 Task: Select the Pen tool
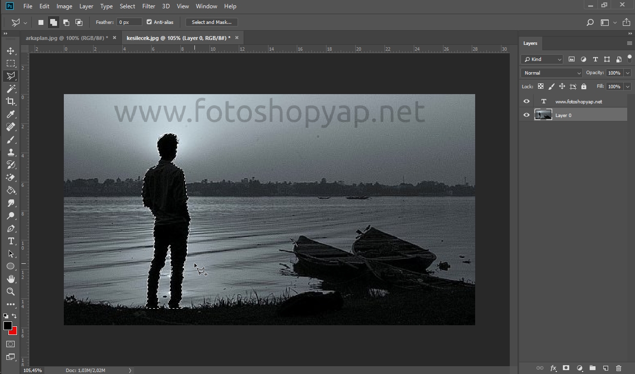pos(11,228)
